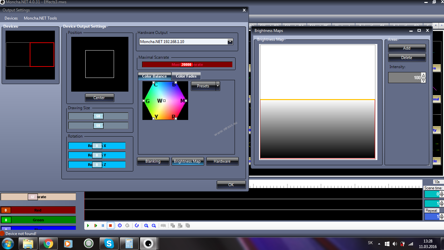Click the red Device not found status icon
444x250 pixels.
pyautogui.click(x=2, y=233)
